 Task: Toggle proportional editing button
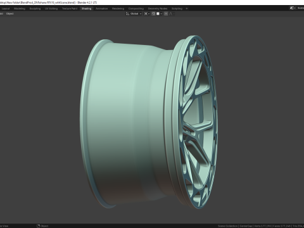point(166,14)
